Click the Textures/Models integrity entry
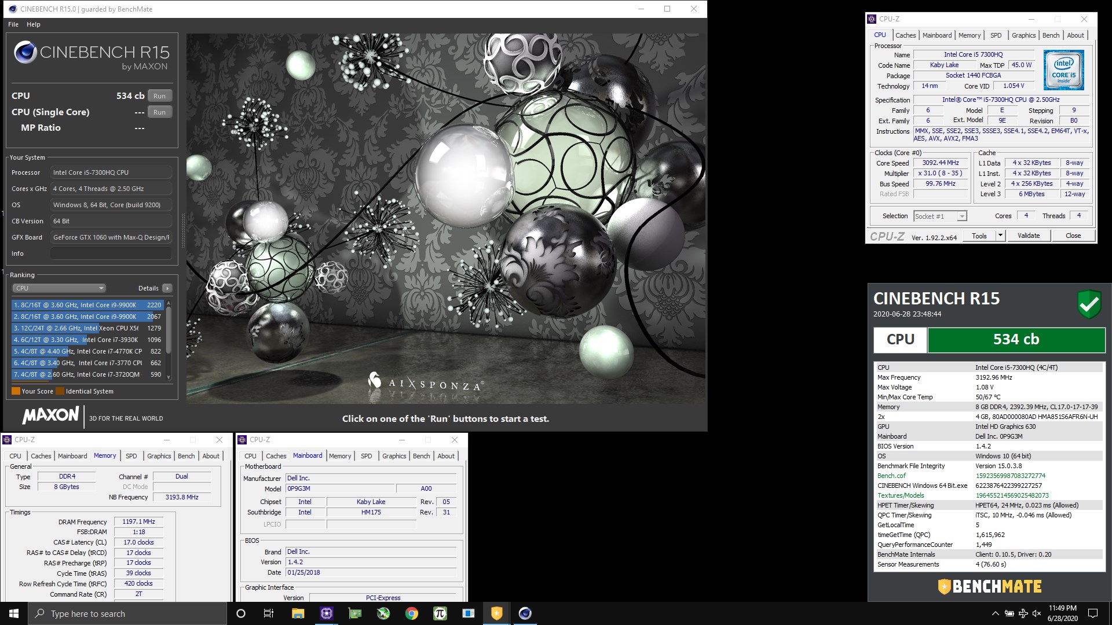1112x625 pixels. [x=901, y=495]
